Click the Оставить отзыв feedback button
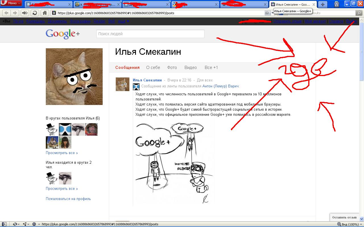 click(344, 217)
